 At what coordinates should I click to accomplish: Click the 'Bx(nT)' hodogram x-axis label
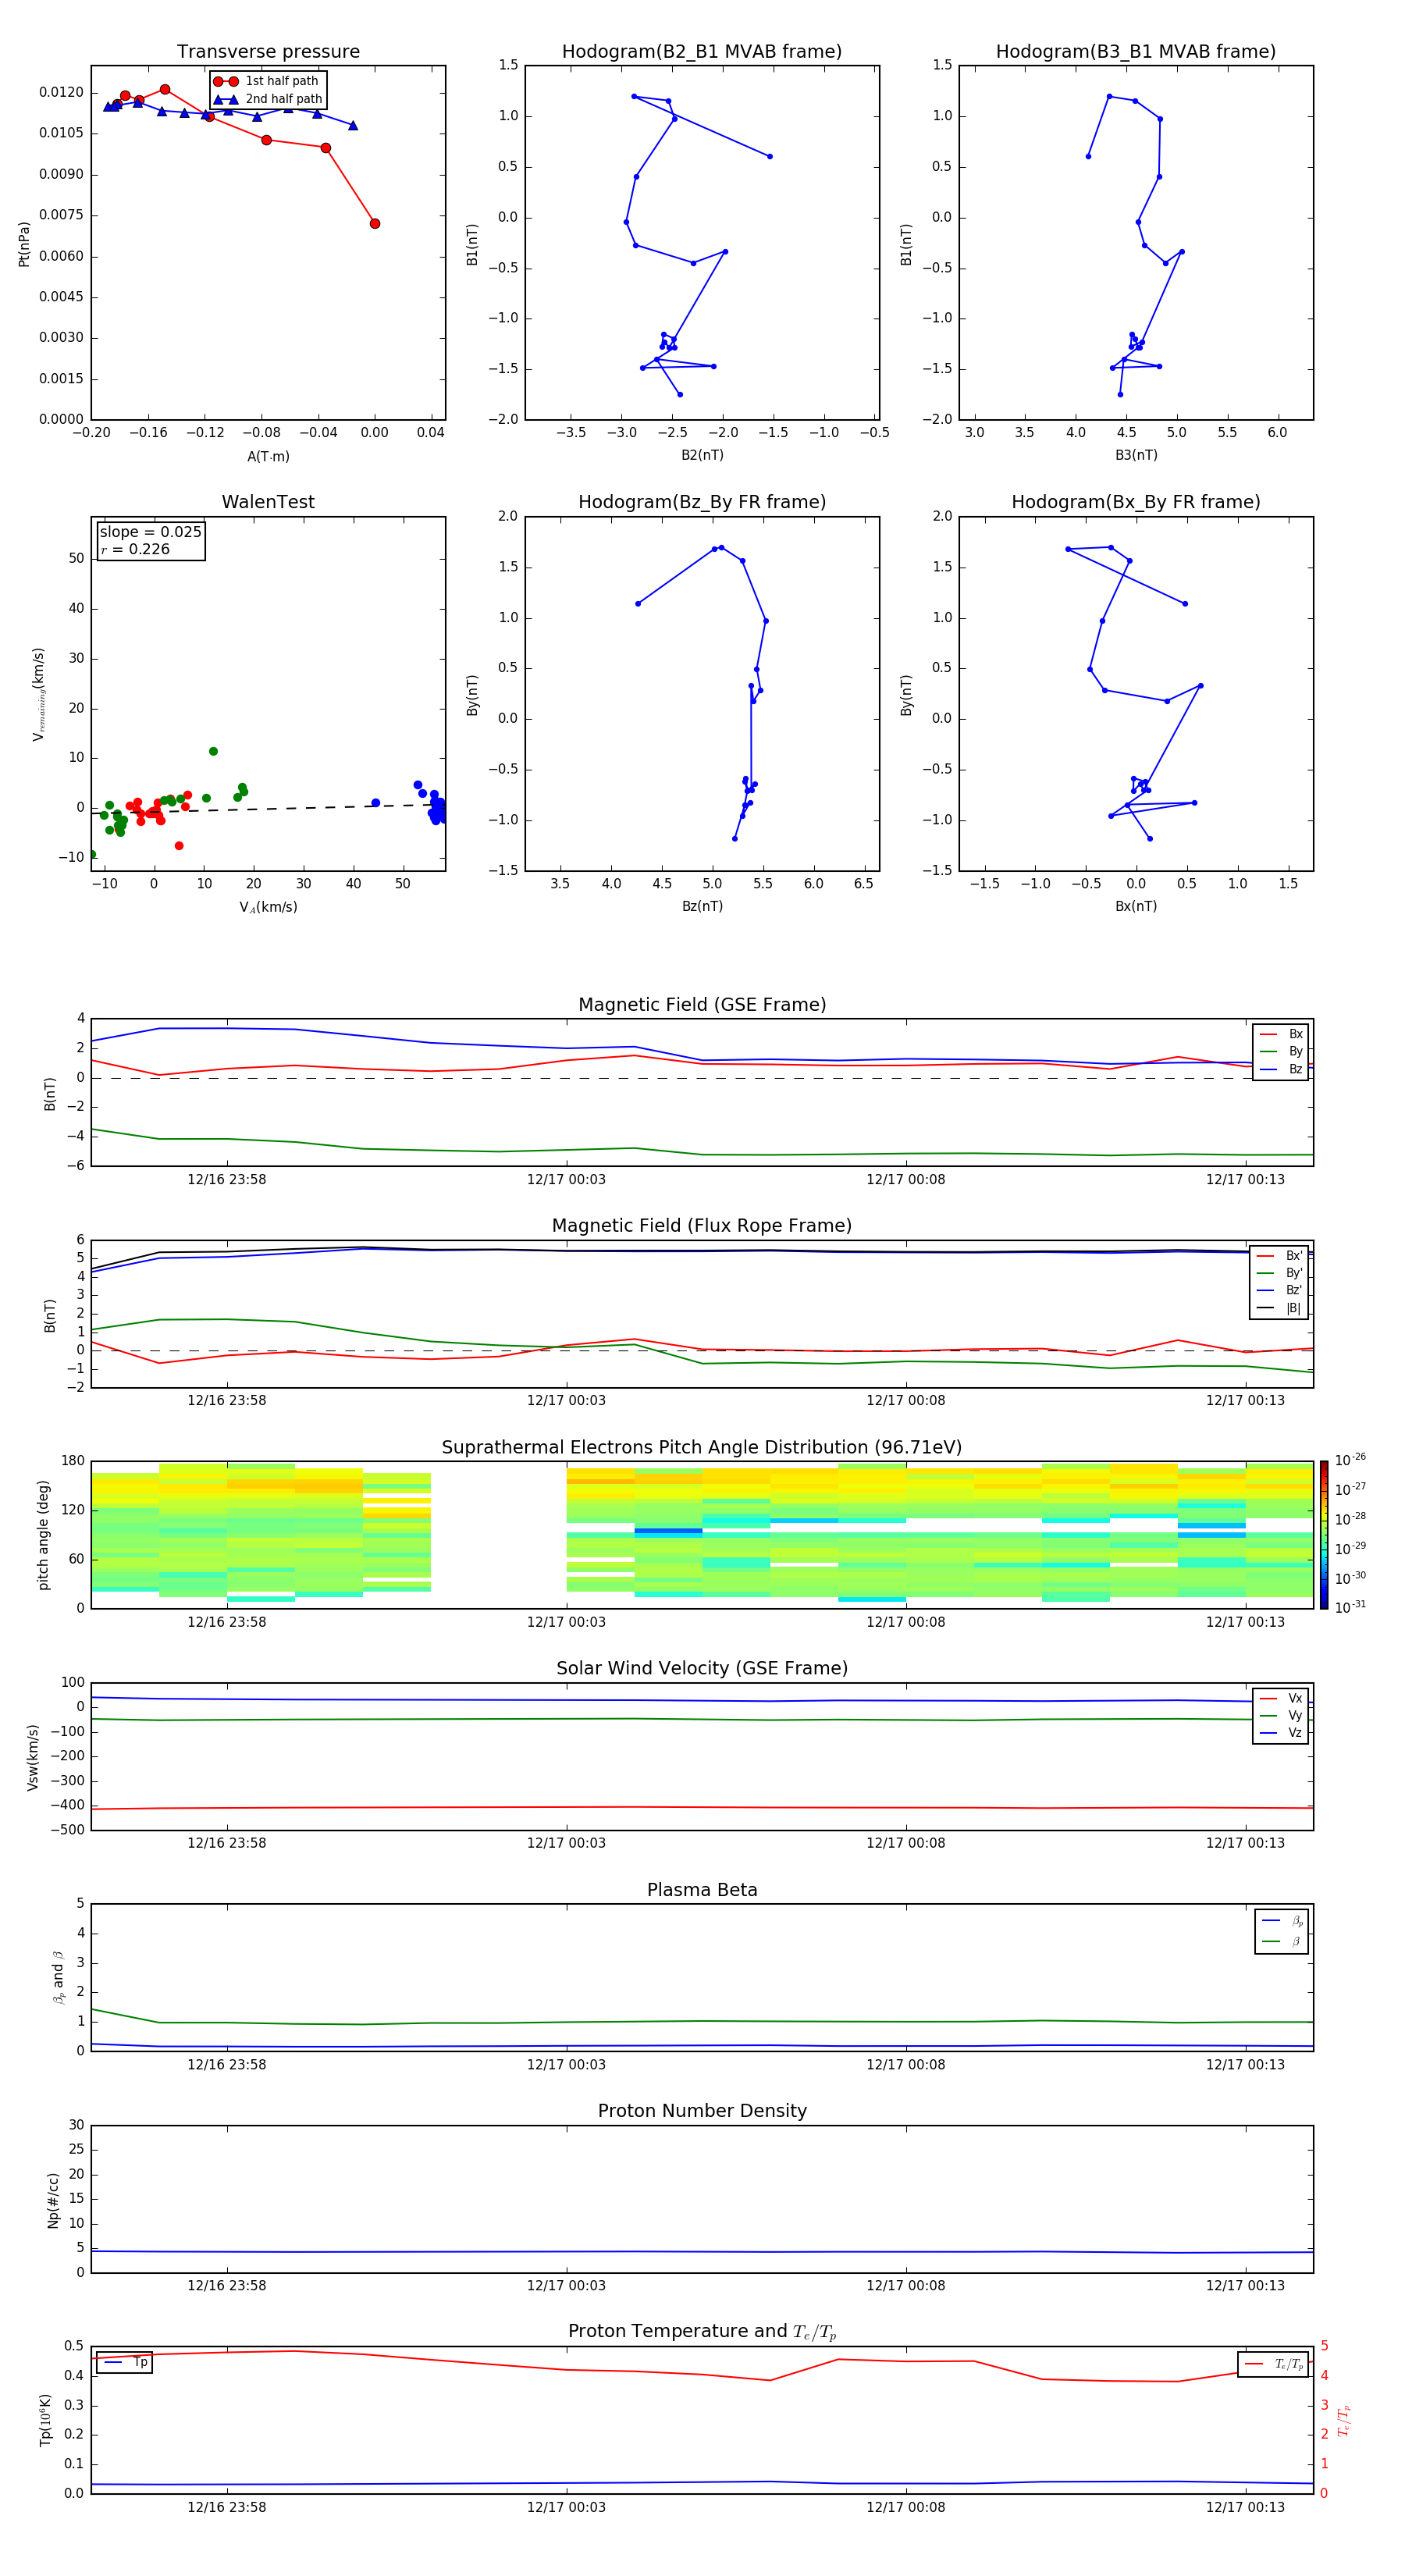[1136, 906]
